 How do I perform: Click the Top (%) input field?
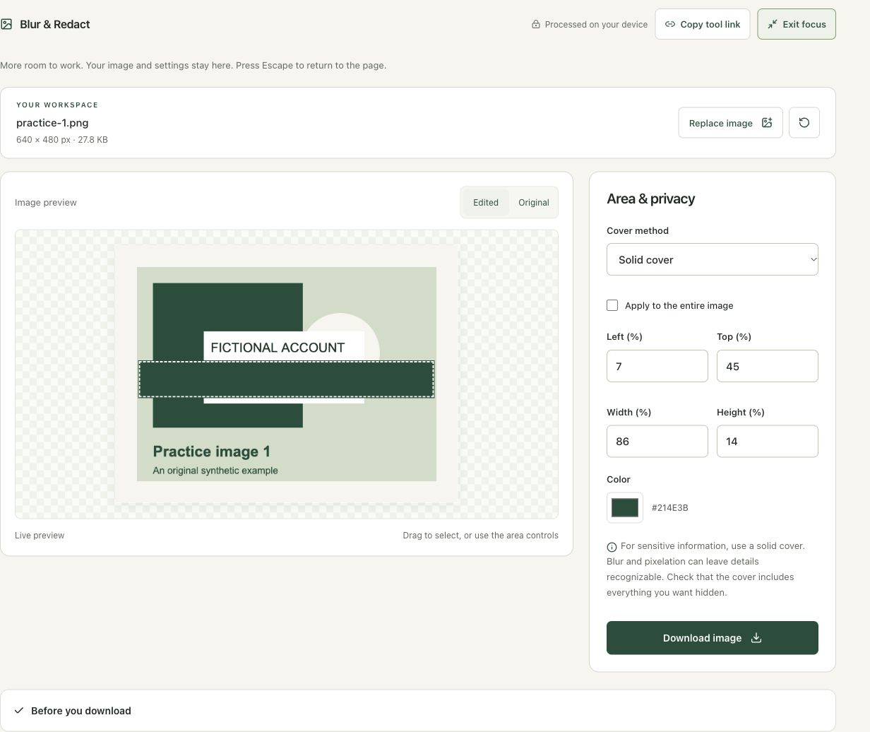768,366
